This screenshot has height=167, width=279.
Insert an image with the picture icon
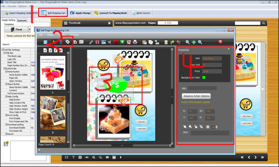coord(103,42)
